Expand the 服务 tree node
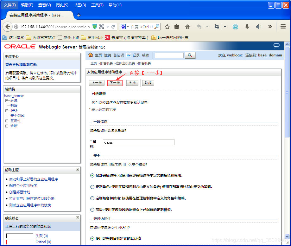 click(x=7, y=111)
